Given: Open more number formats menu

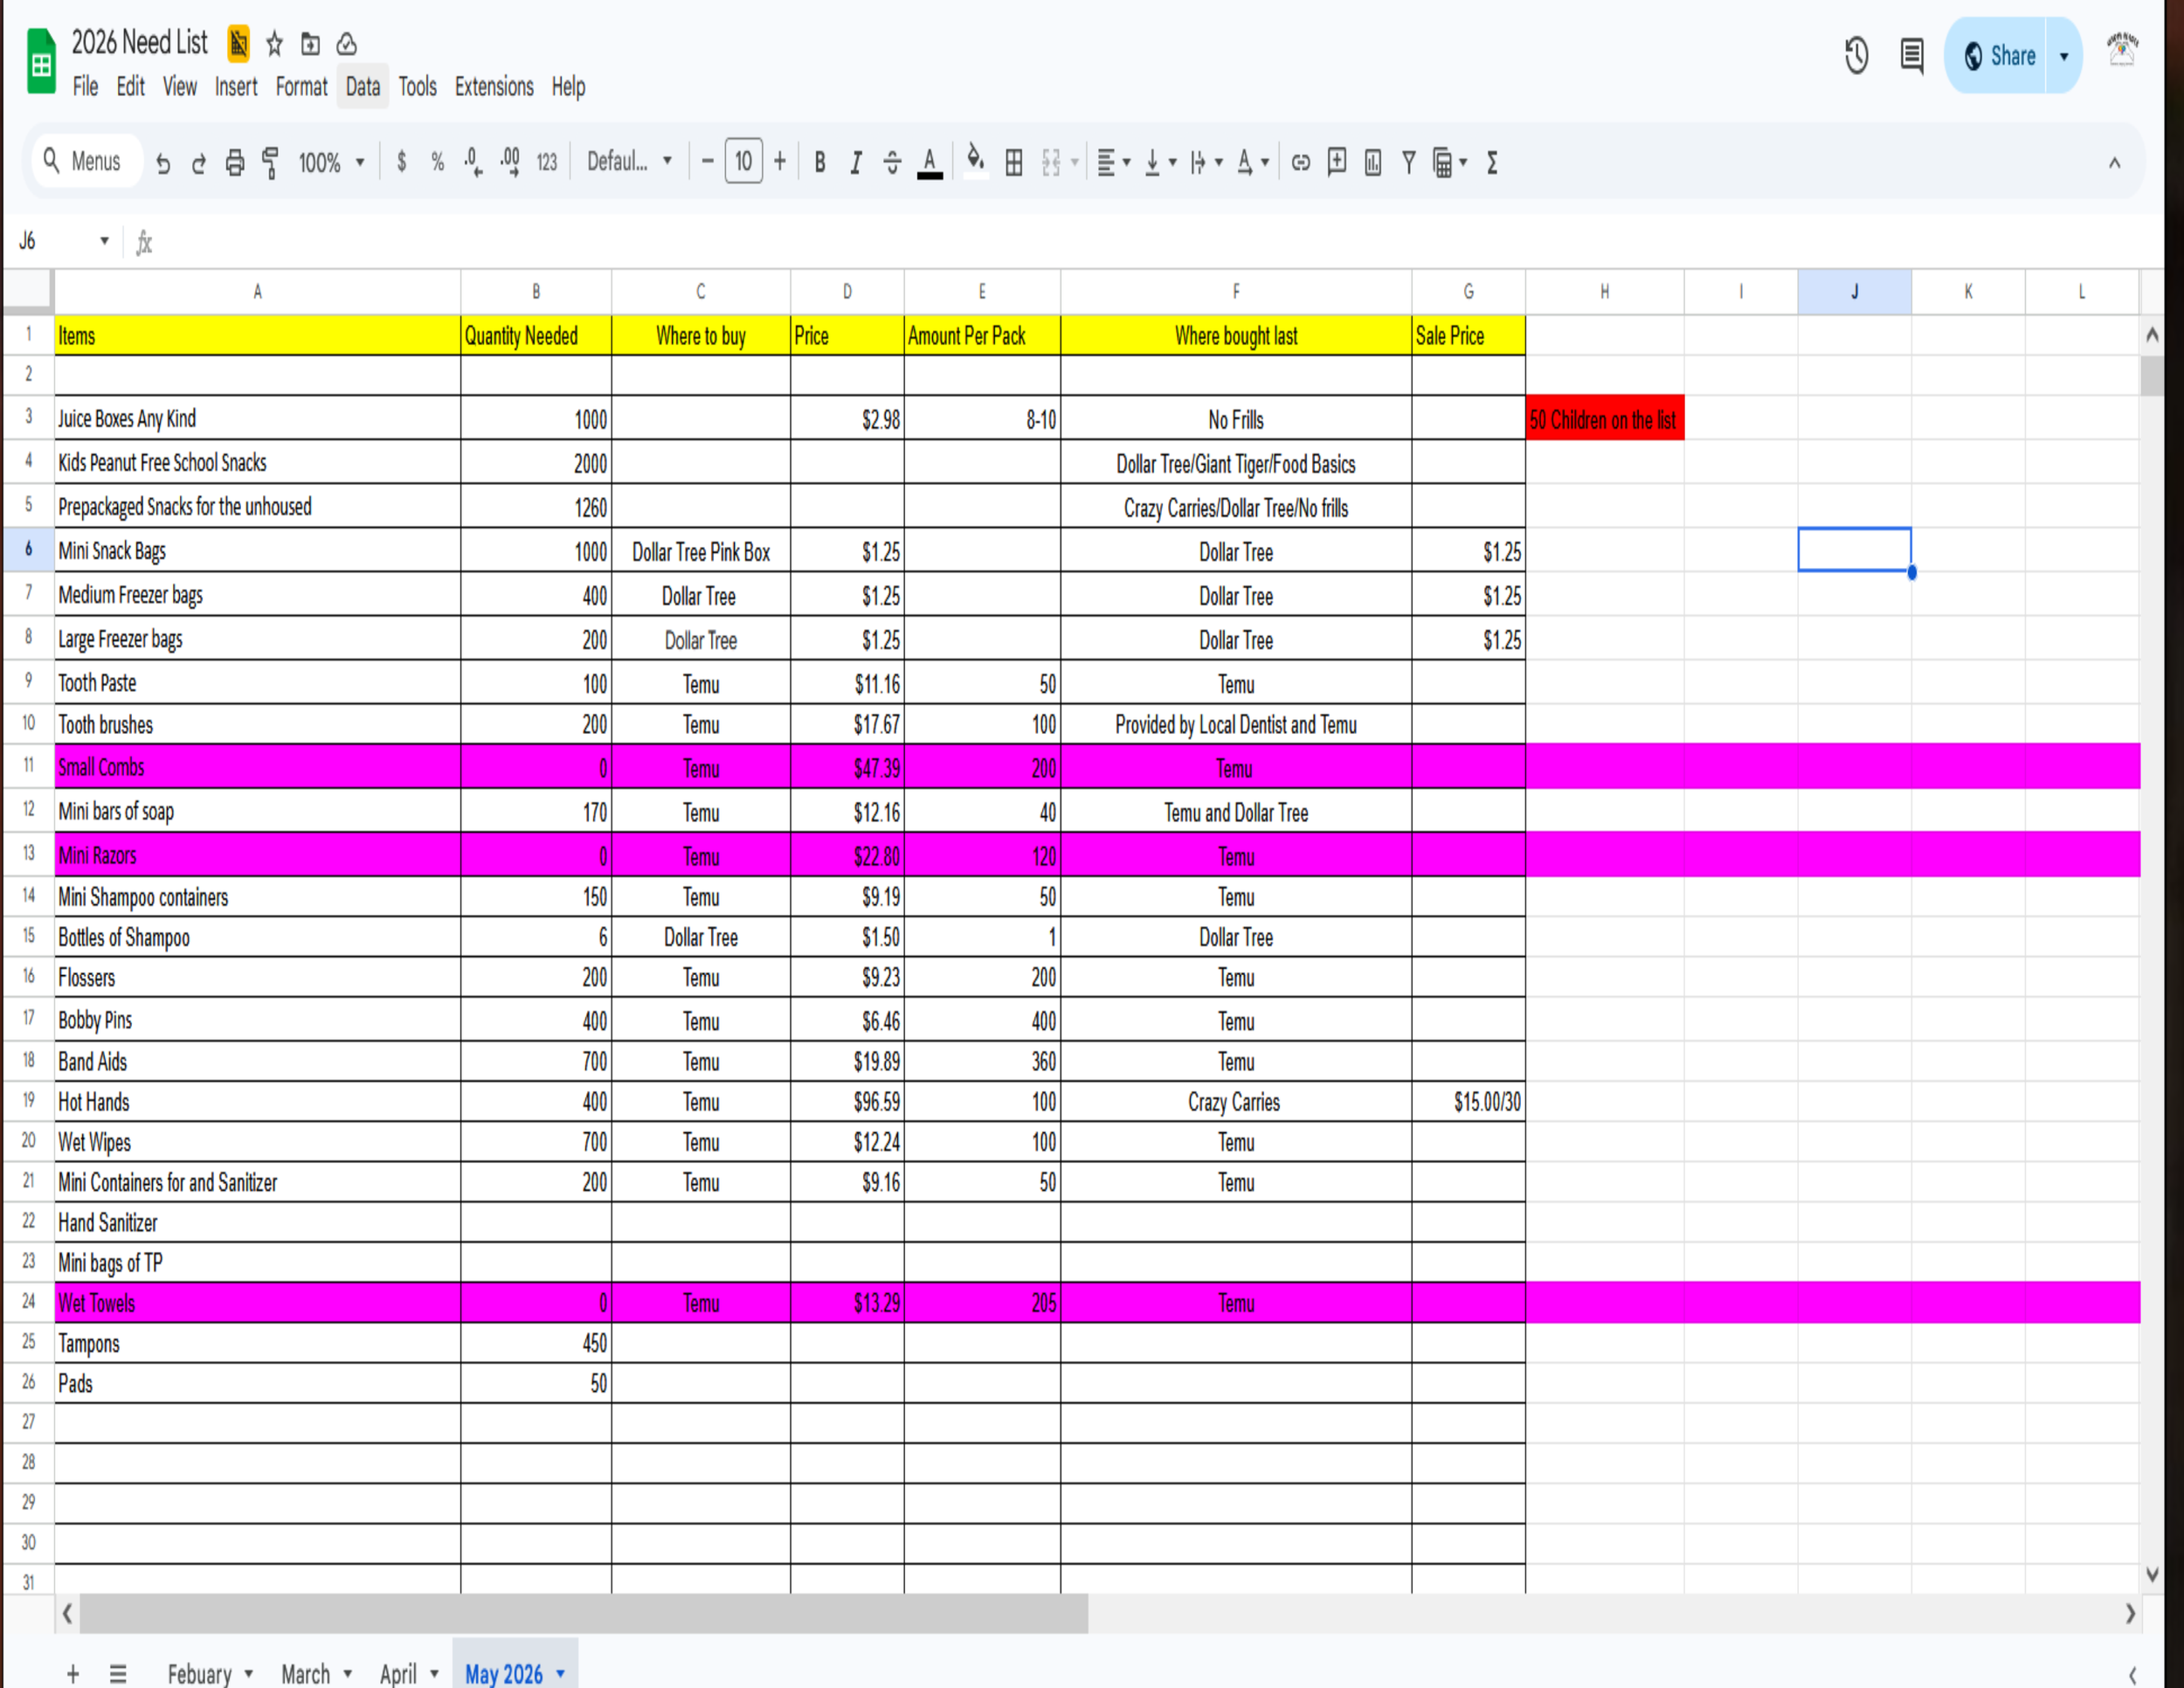Looking at the screenshot, I should (547, 162).
